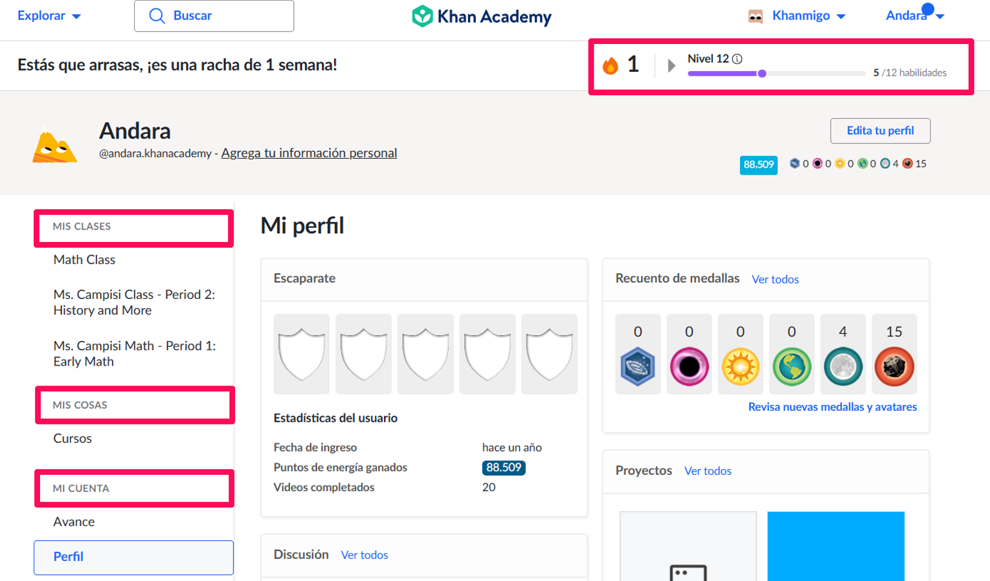Click the search magnifier icon
This screenshot has width=990, height=581.
[x=157, y=16]
